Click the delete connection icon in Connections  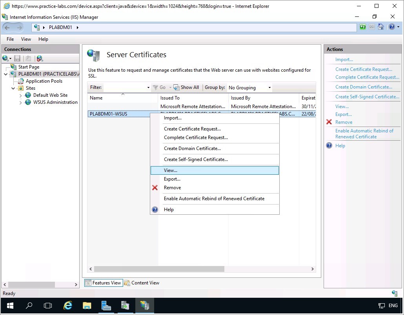[x=39, y=58]
